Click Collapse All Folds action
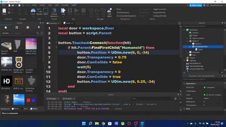 coord(160,16)
